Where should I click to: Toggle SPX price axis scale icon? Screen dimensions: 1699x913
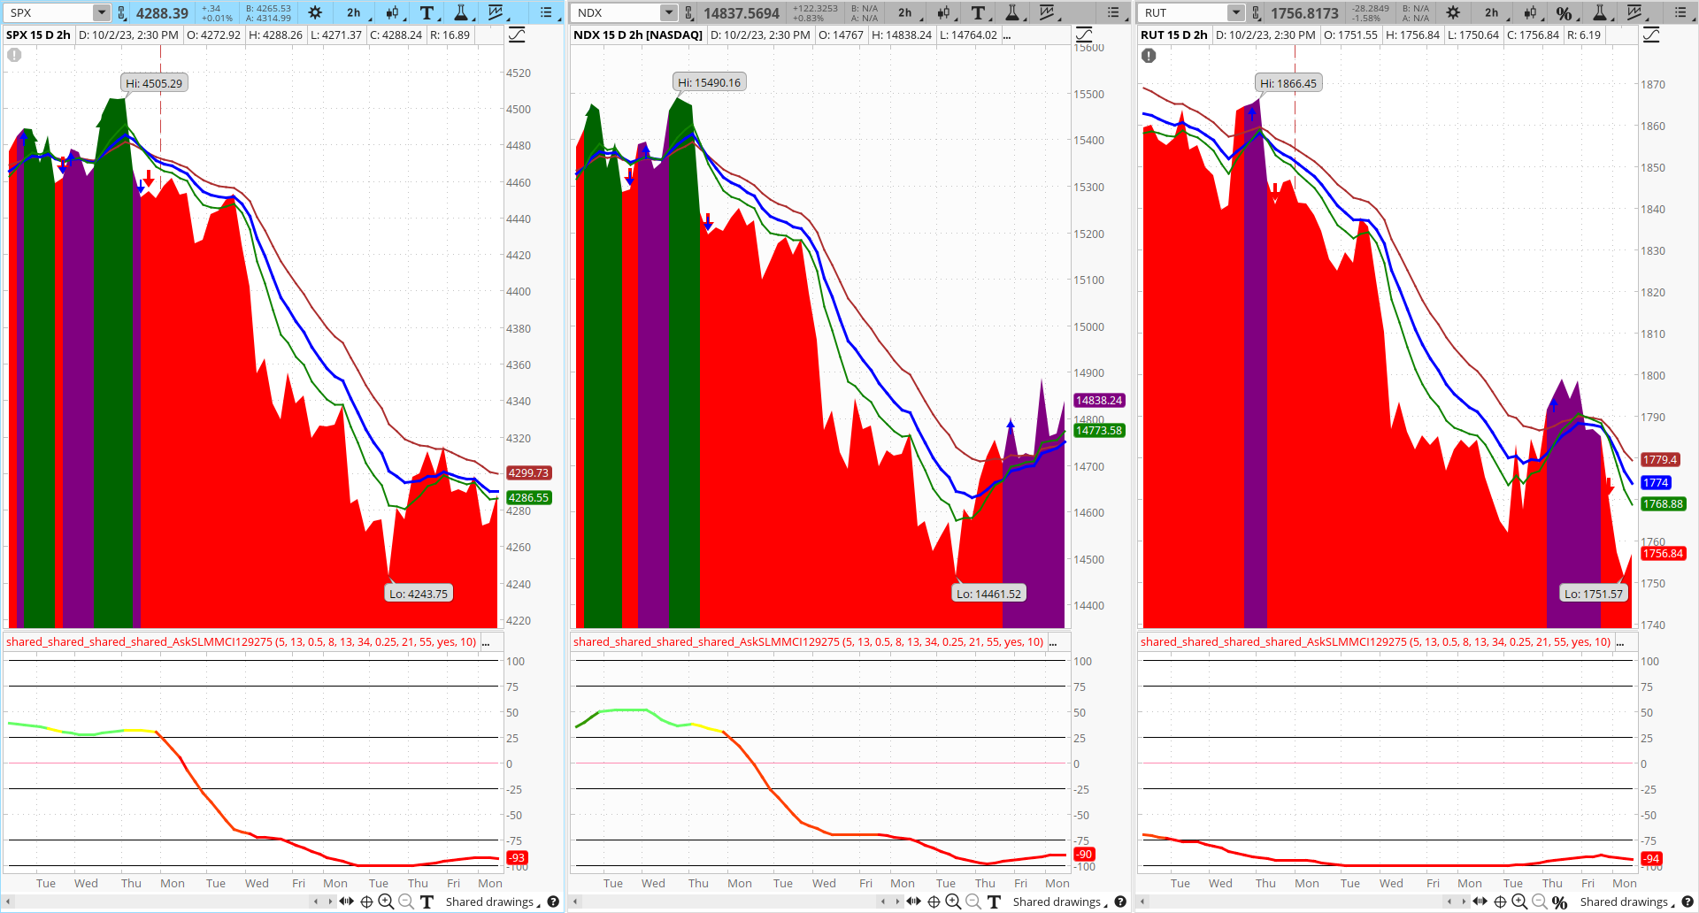[x=517, y=35]
